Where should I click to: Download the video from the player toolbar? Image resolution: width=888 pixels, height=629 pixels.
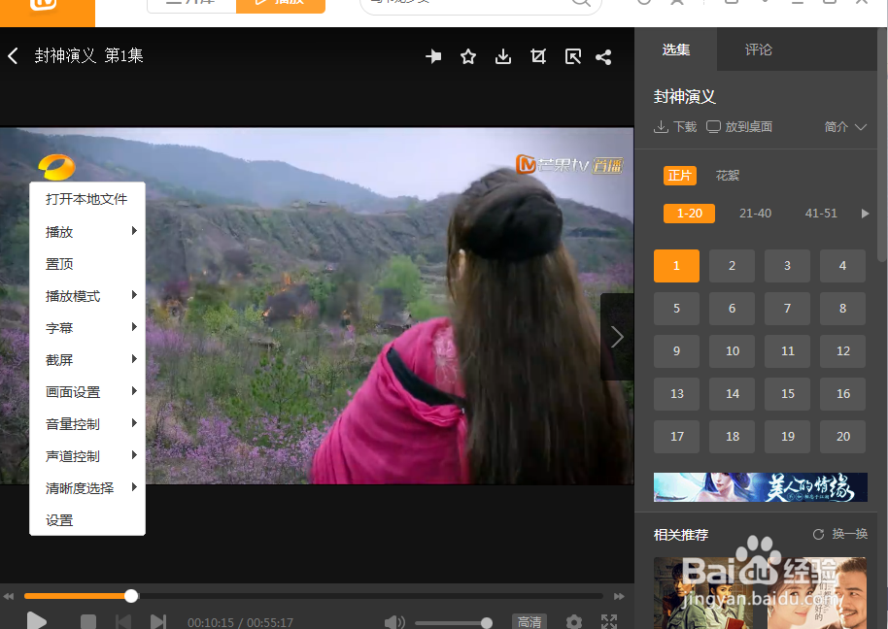coord(503,56)
